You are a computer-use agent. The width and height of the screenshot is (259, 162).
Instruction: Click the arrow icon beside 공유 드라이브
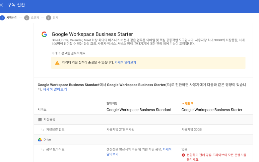click(x=43, y=150)
